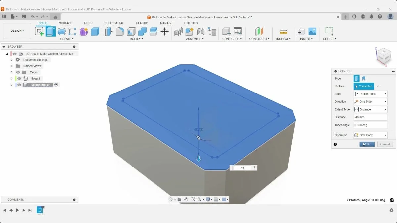The image size is (397, 223).
Task: Select the Insert Canvas image icon
Action: [x=312, y=31]
